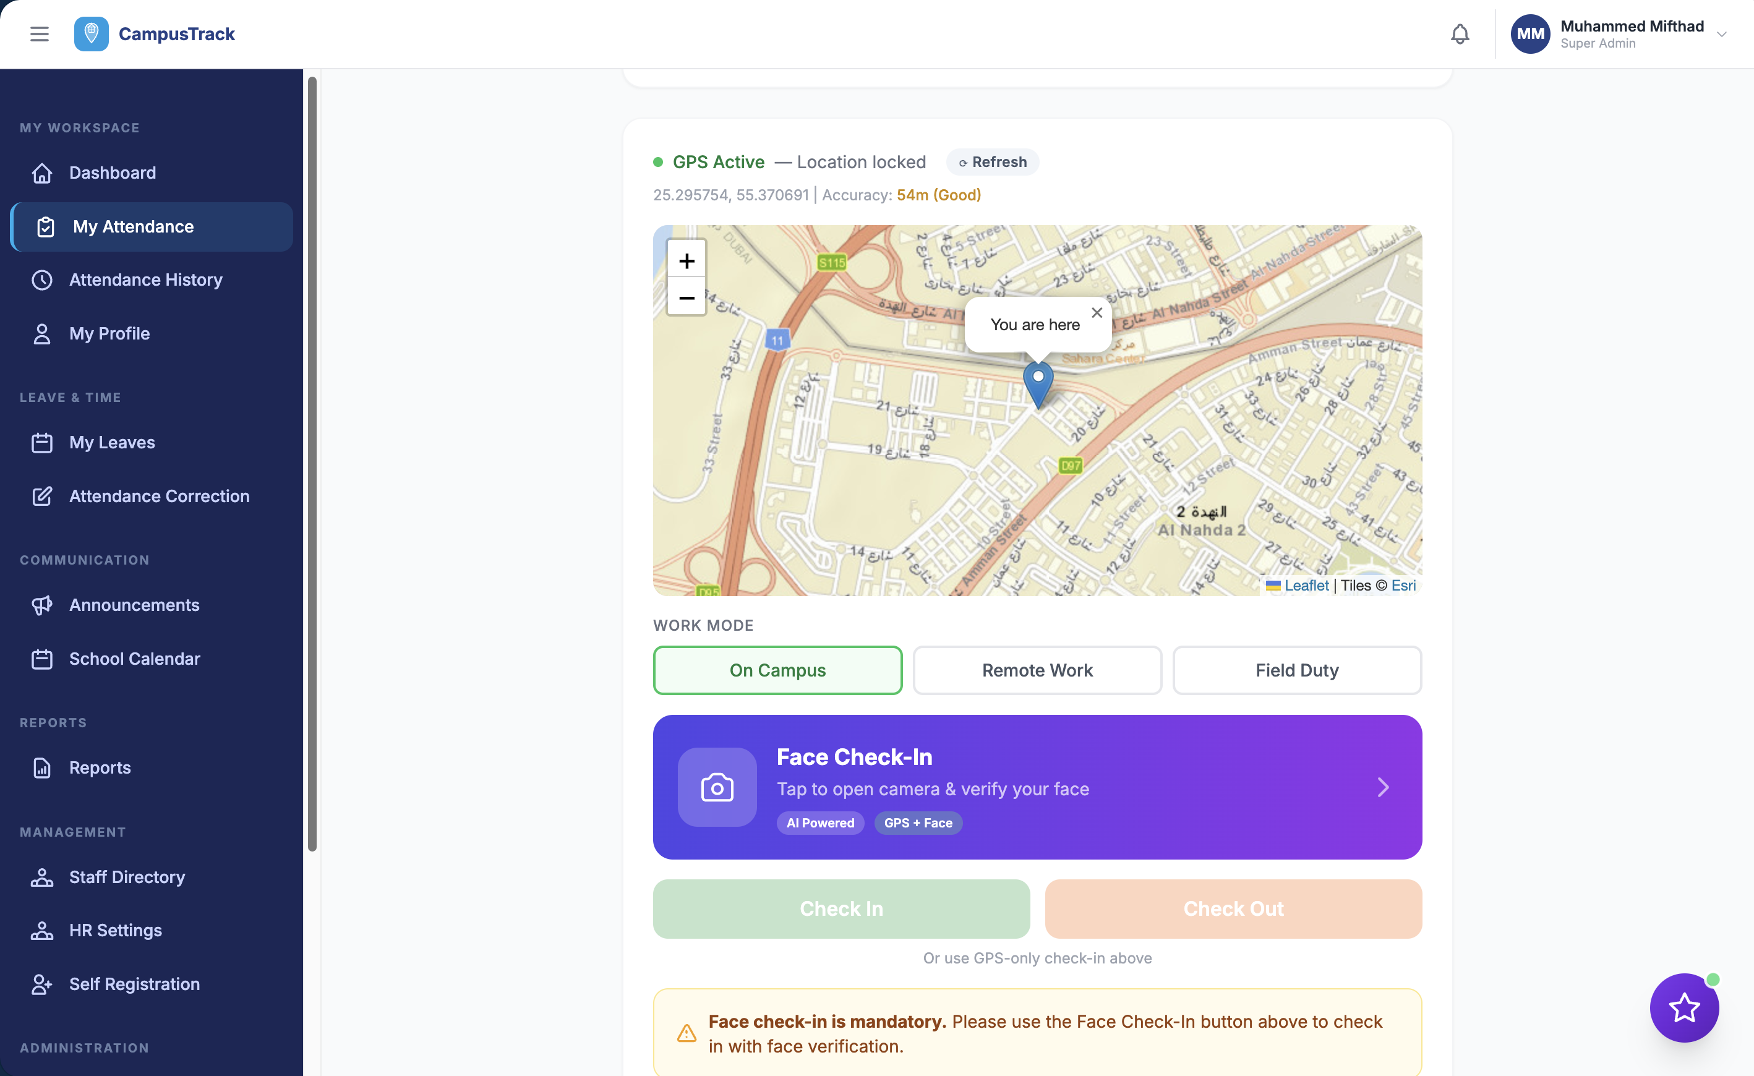Image resolution: width=1754 pixels, height=1076 pixels.
Task: Switch to Field Duty mode
Action: 1296,670
